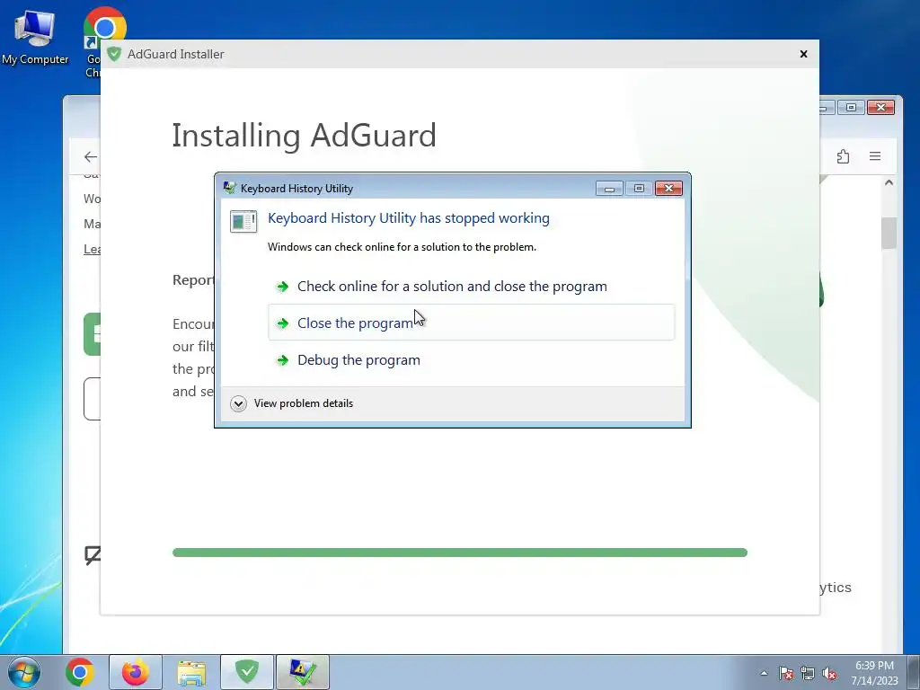Open the Firefox extensions puzzle icon
Viewport: 920px width, 690px height.
[x=843, y=156]
